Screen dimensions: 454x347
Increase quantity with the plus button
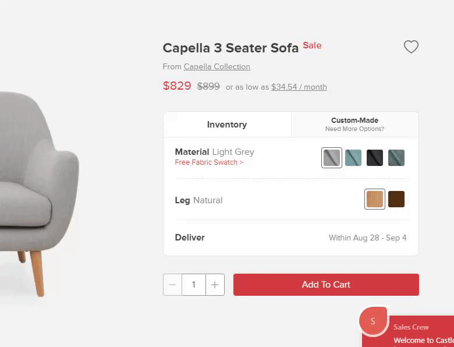tap(215, 285)
